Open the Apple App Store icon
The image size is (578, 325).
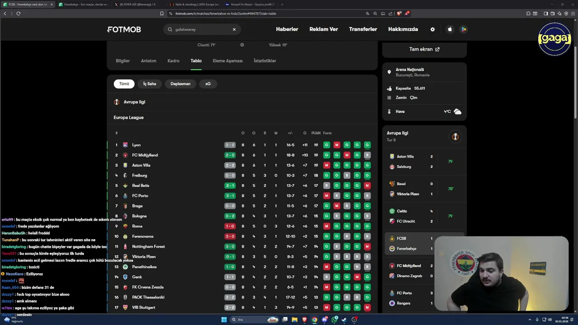(x=450, y=29)
